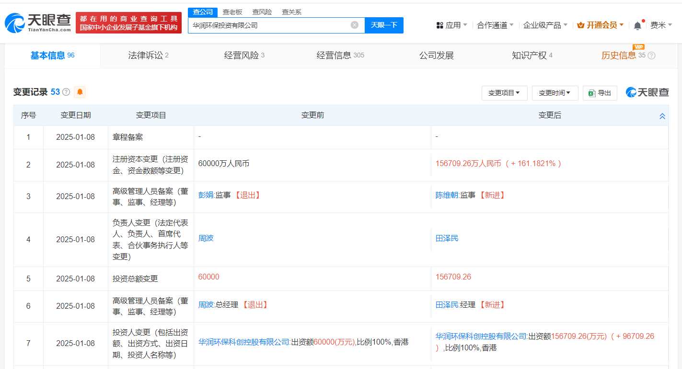682x369 pixels.
Task: Click the 变更记录 section title
Action: (30, 92)
